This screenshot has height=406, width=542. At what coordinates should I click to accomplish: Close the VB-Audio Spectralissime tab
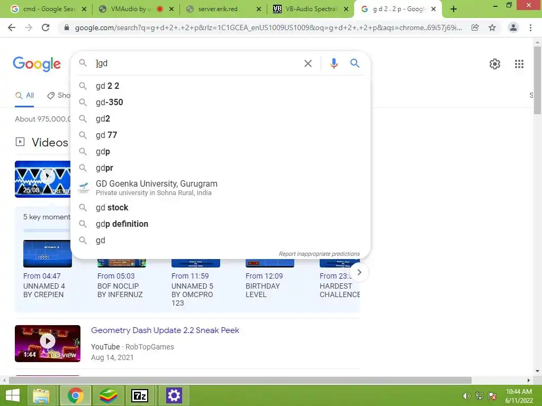(346, 10)
